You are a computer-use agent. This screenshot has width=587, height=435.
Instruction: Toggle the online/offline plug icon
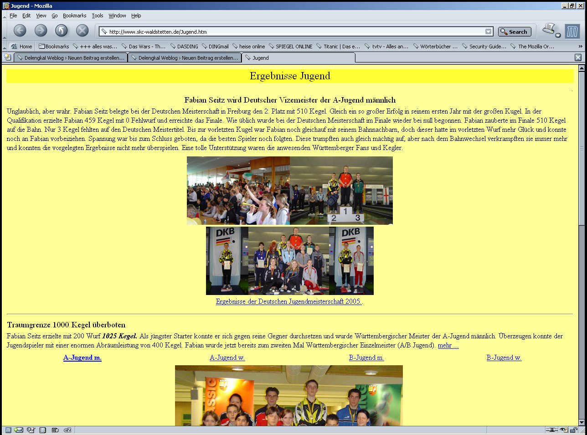tap(551, 430)
